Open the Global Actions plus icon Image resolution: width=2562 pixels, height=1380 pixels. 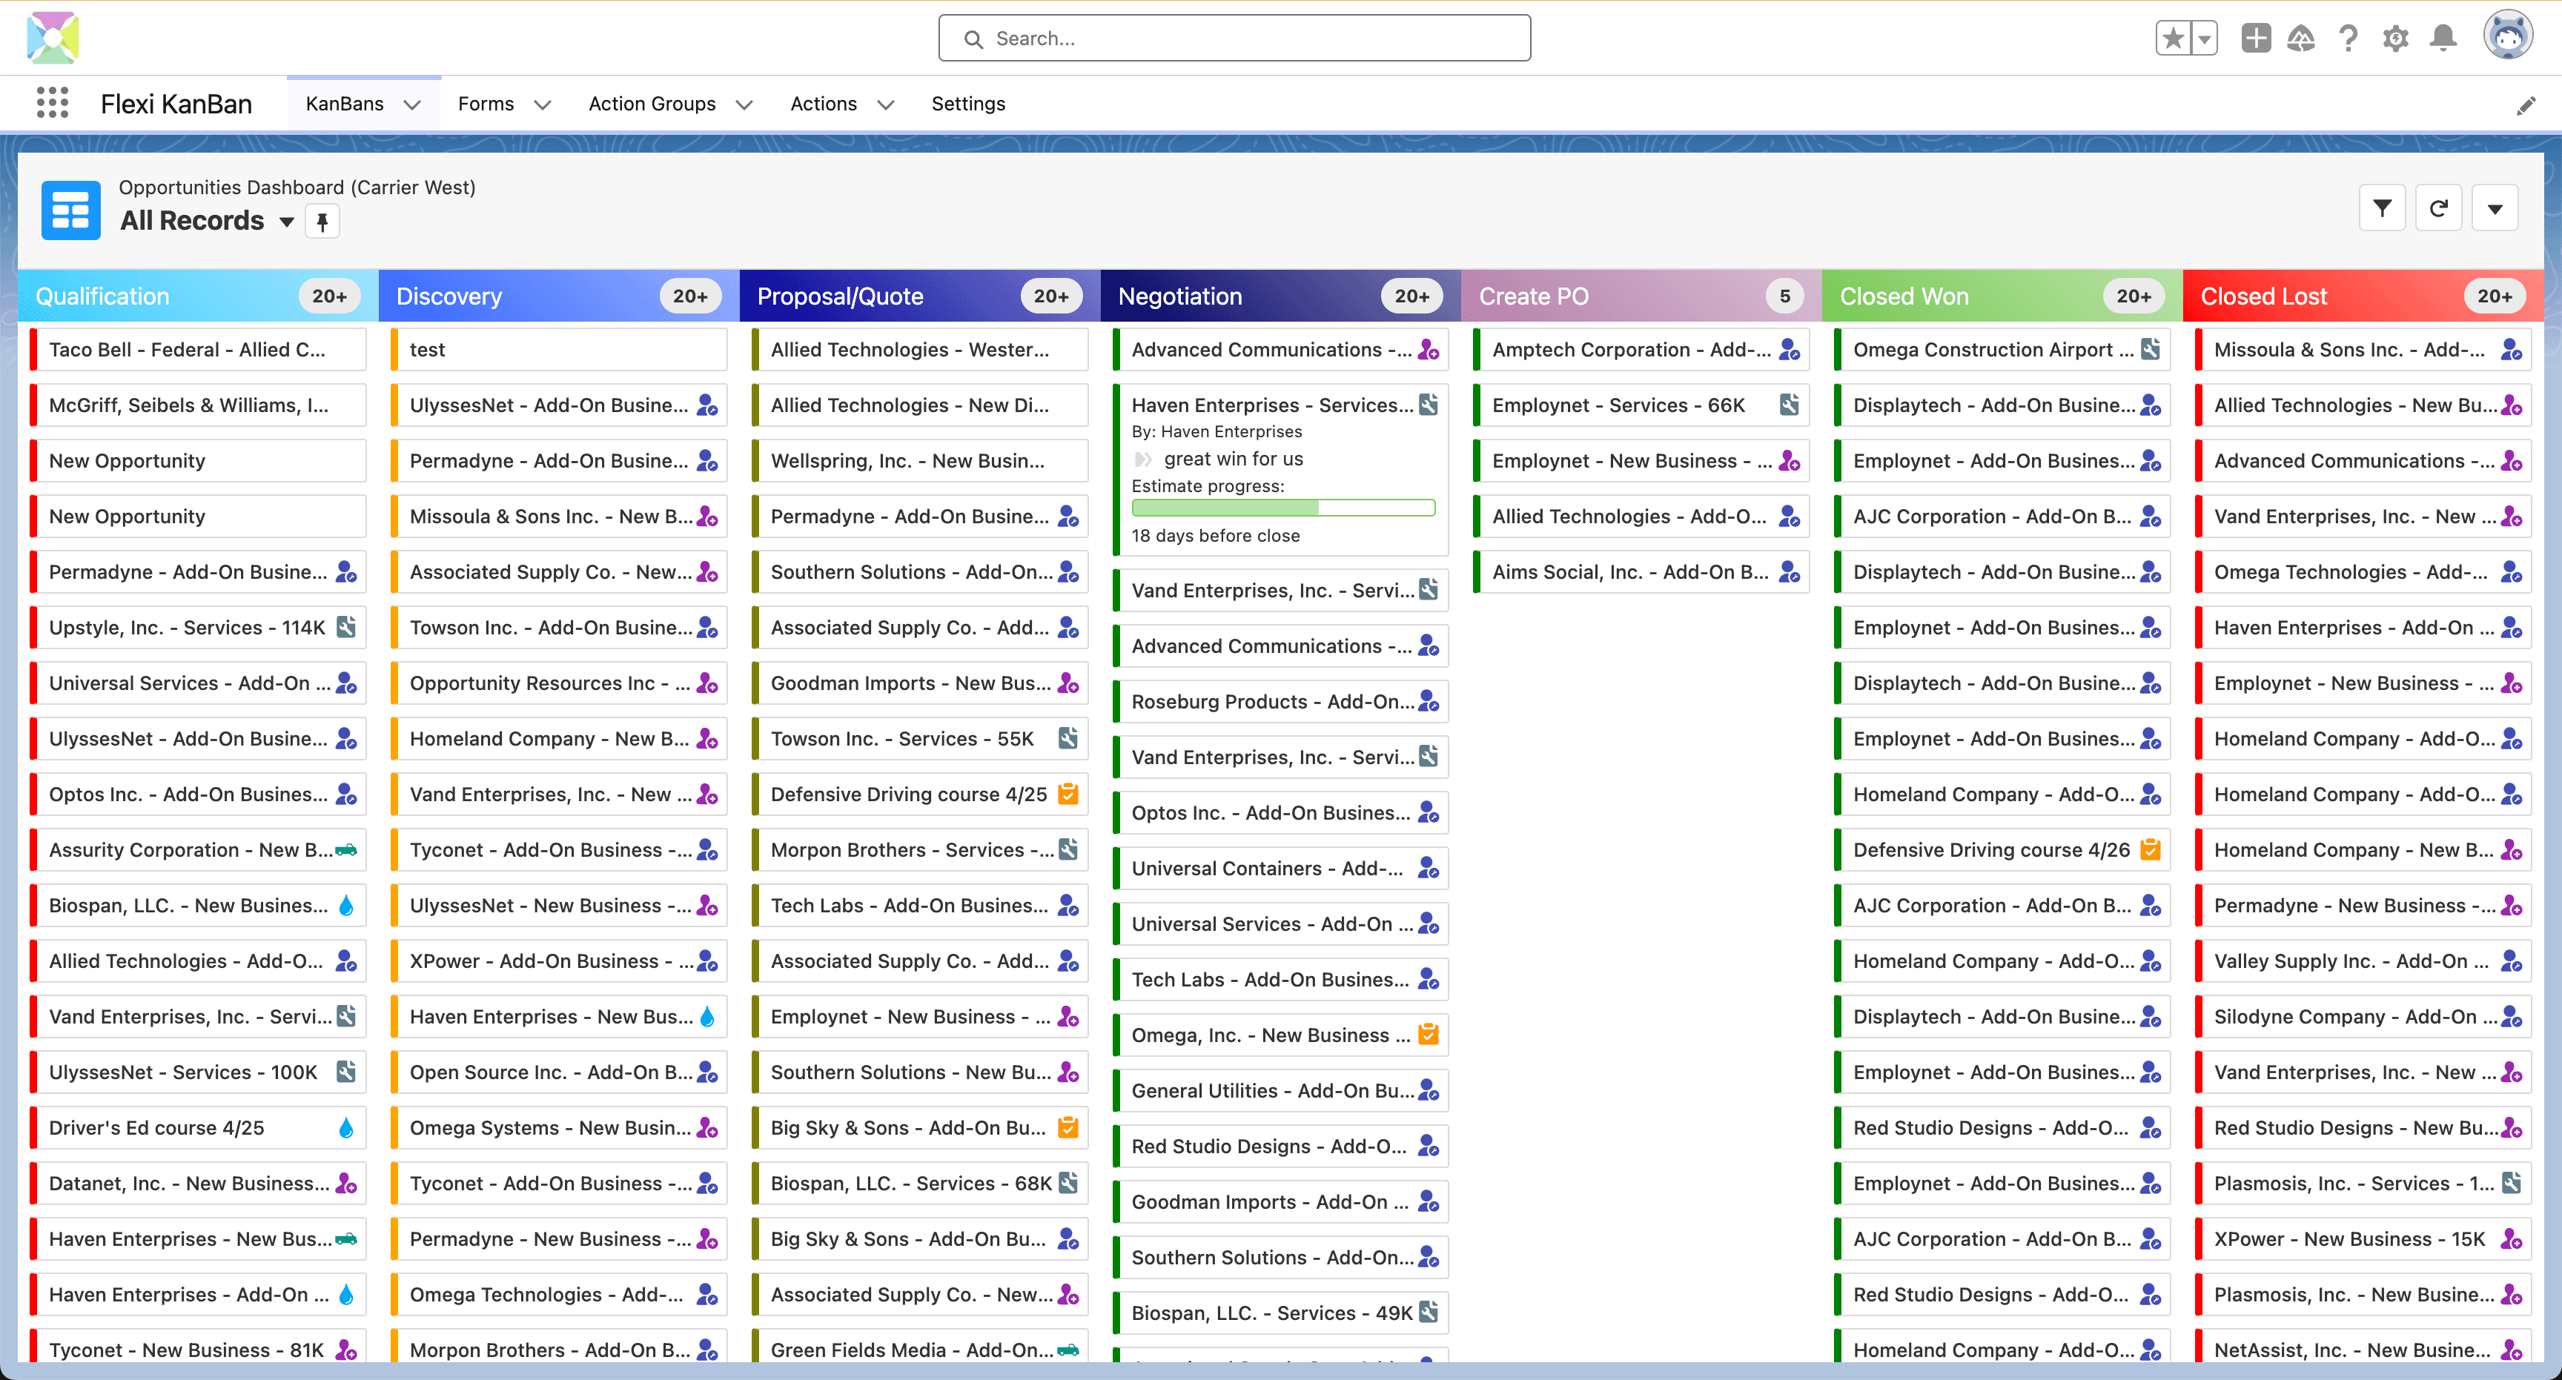2256,39
